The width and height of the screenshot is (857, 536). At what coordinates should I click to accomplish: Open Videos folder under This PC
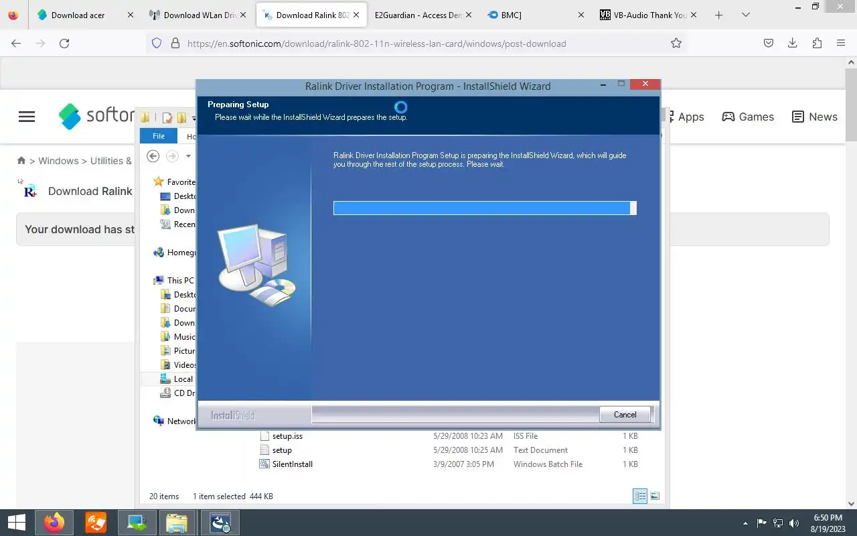coord(178,365)
